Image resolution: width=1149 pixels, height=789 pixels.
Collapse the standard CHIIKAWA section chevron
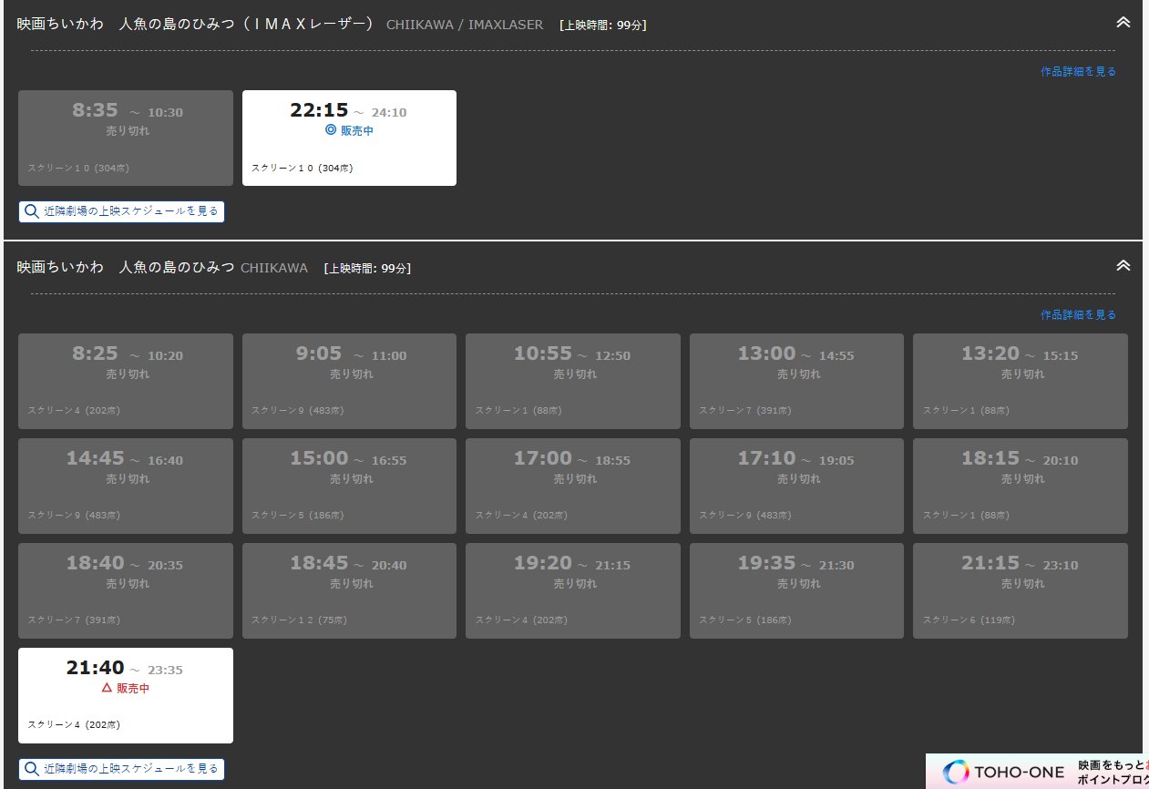click(x=1123, y=265)
